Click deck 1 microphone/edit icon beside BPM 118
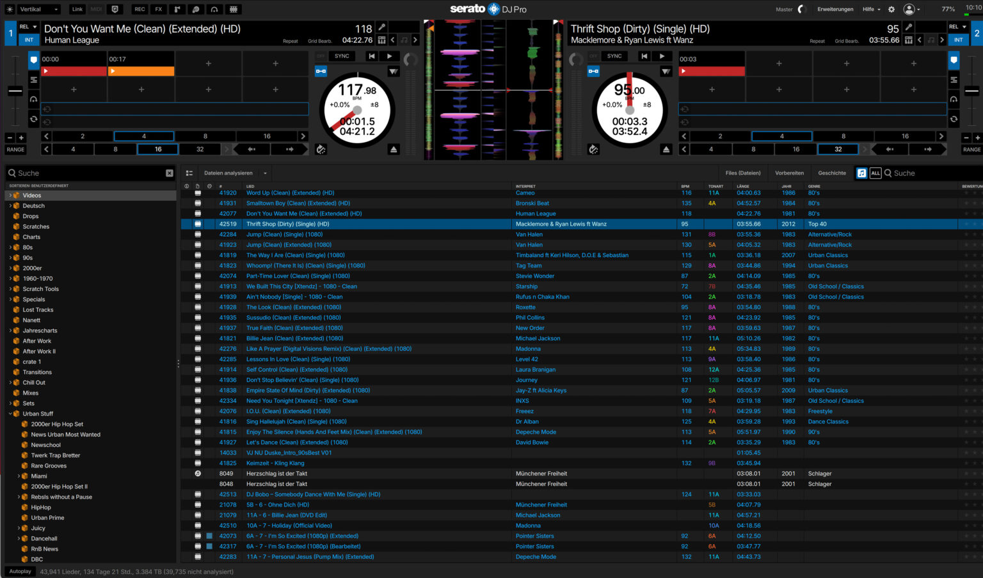This screenshot has width=983, height=578. click(x=382, y=27)
